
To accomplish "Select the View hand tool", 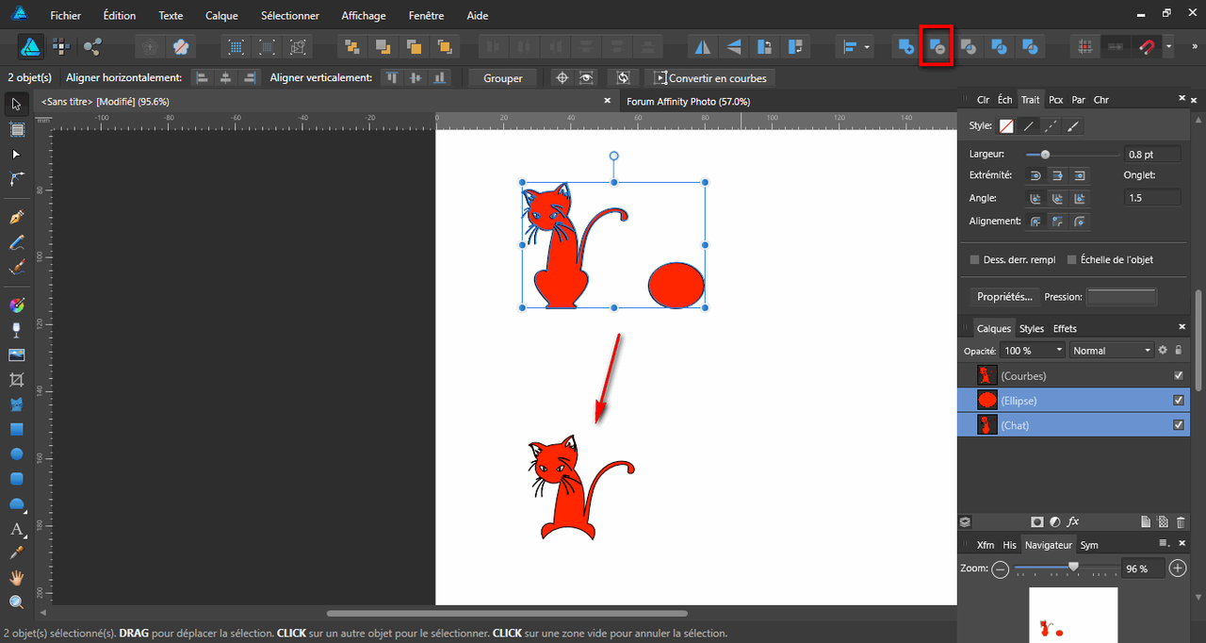I will click(x=16, y=577).
